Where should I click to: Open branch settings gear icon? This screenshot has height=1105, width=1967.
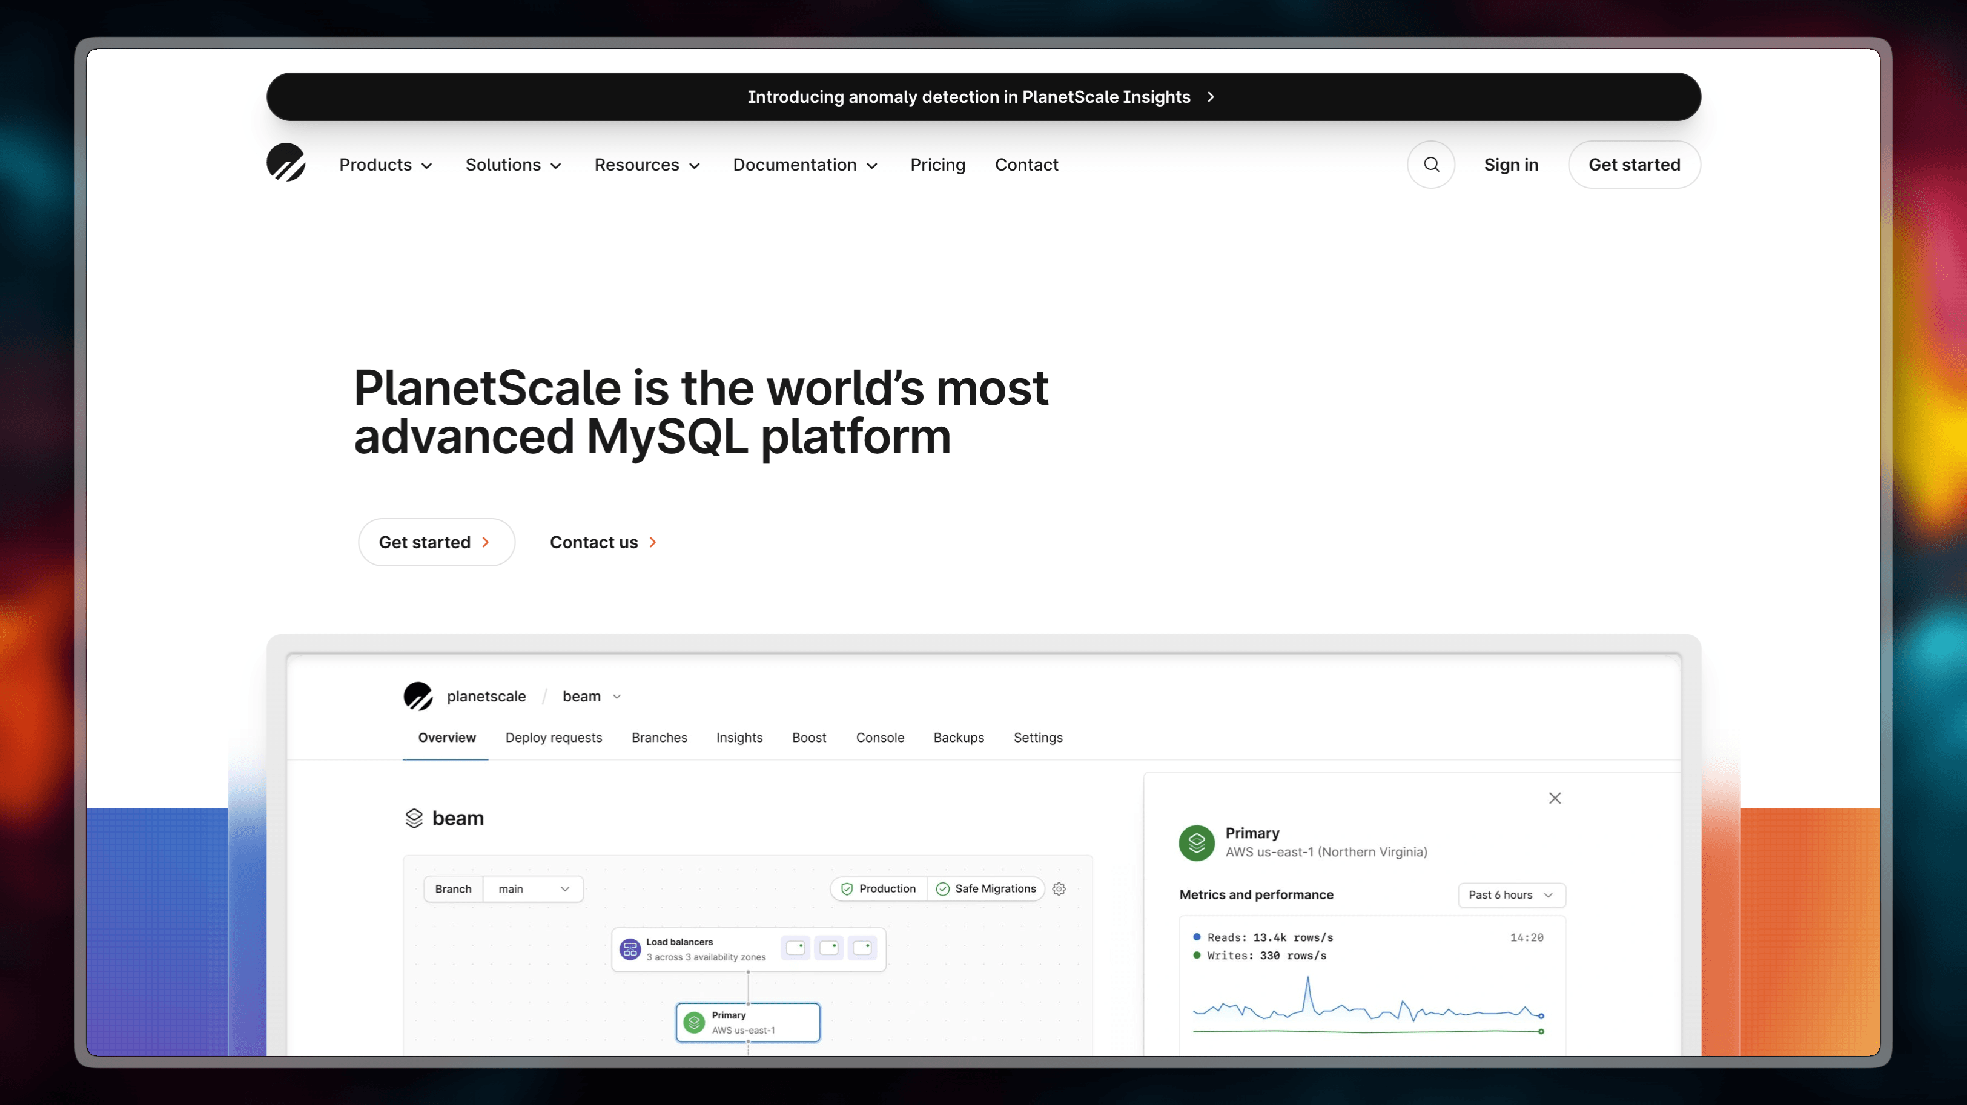[x=1059, y=888]
